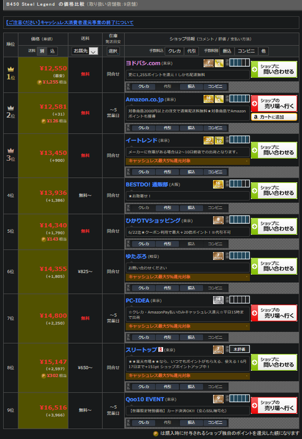
Task: Open the BESTDO! 通販部 shop link
Action: [147, 185]
